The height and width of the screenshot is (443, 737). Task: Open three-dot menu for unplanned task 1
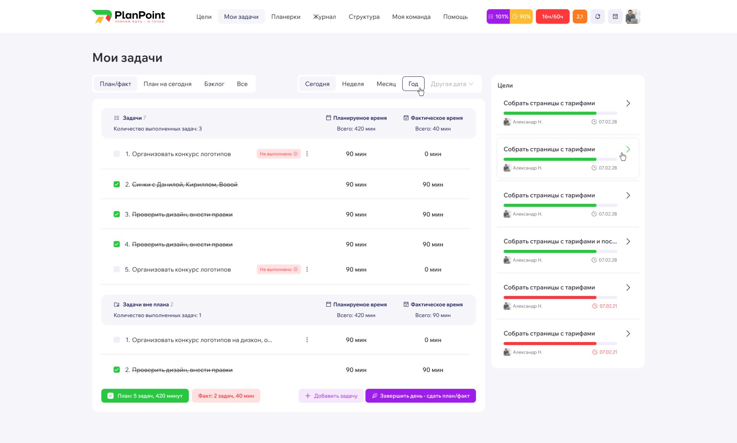307,340
